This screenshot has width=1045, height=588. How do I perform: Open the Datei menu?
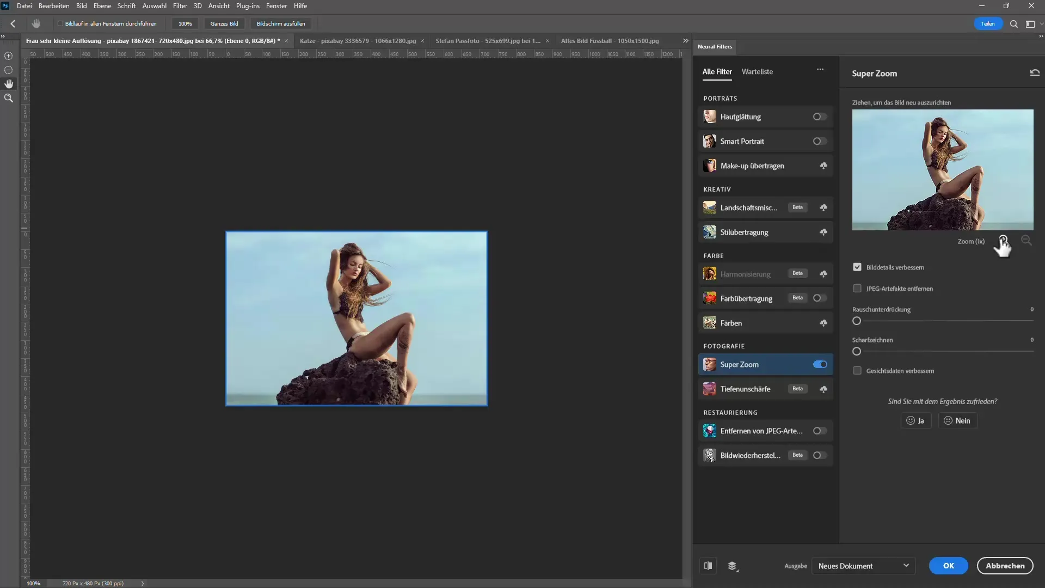[24, 6]
